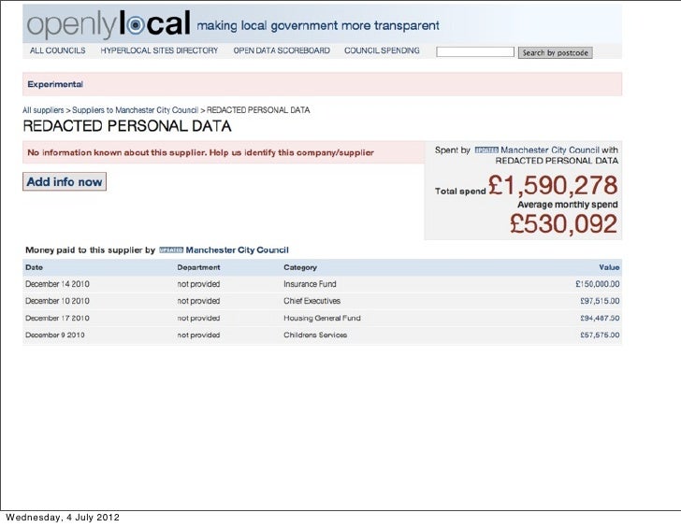
Task: Click 'not provided' in the Insurance Fund row
Action: pyautogui.click(x=198, y=284)
